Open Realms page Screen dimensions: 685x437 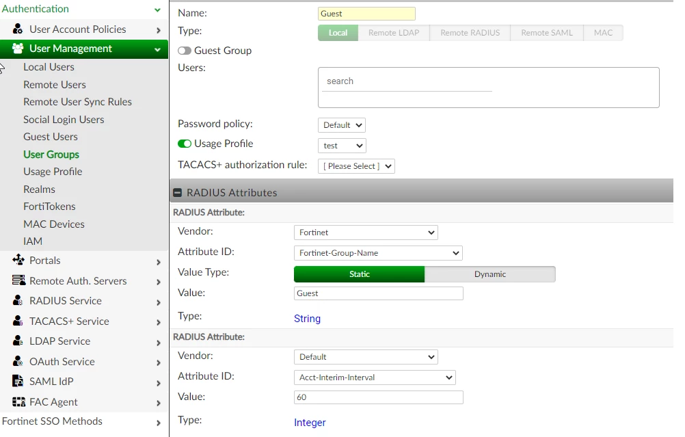(x=40, y=189)
